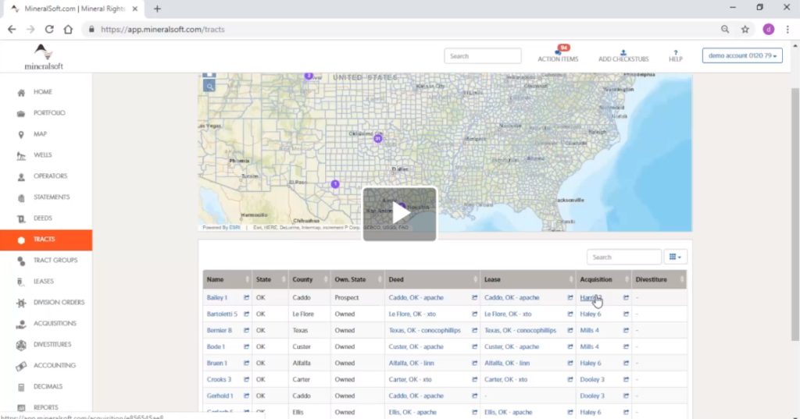Open external icon beside Dooley 3 for Crooks 3
The image size is (800, 419).
(x=626, y=379)
